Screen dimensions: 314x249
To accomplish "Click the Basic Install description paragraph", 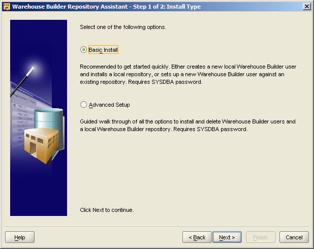I will point(188,74).
